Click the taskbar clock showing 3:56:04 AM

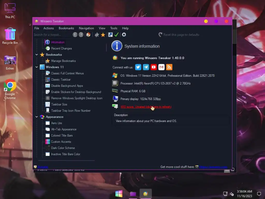click(x=244, y=191)
